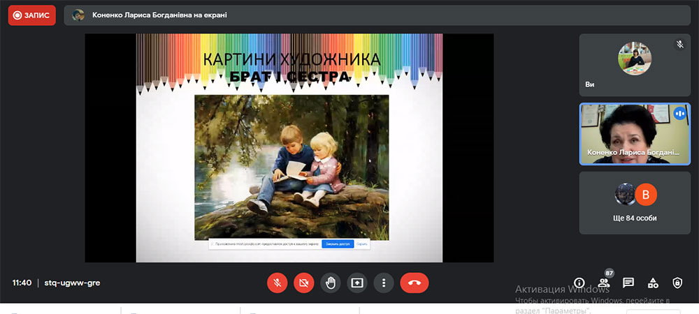
Task: Click the 11:40 time display
Action: (x=22, y=283)
